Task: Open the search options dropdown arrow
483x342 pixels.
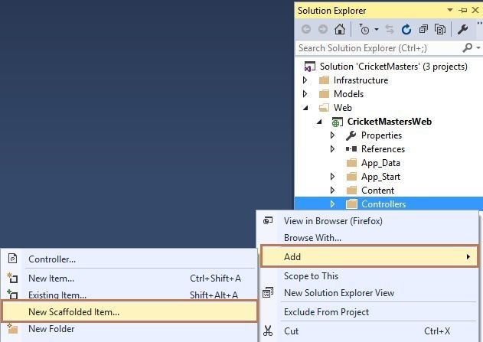Action: click(478, 47)
